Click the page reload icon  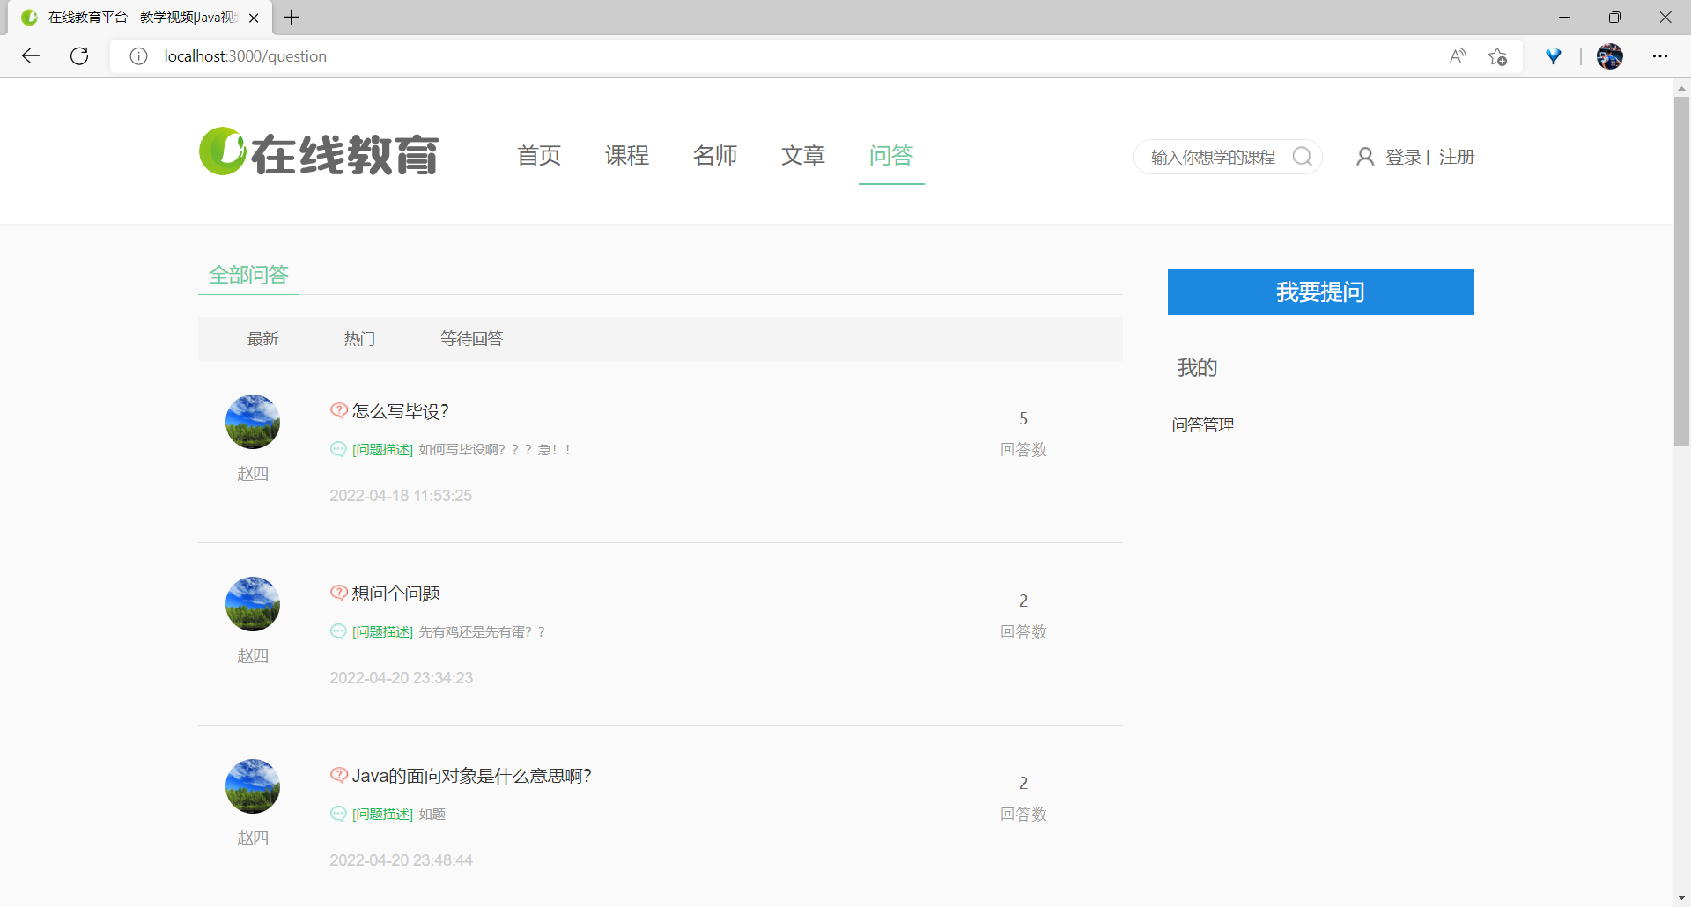pos(79,55)
